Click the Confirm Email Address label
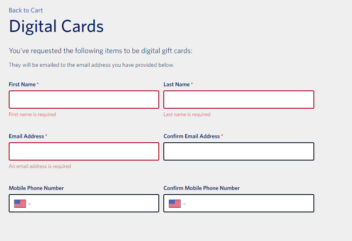Image resolution: width=352 pixels, height=241 pixels. [192, 136]
